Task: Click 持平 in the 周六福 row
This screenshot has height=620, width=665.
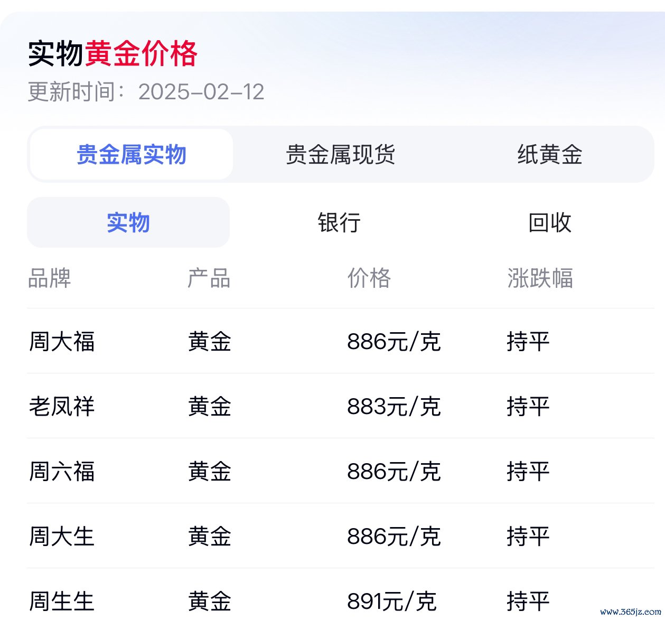Action: pos(528,471)
